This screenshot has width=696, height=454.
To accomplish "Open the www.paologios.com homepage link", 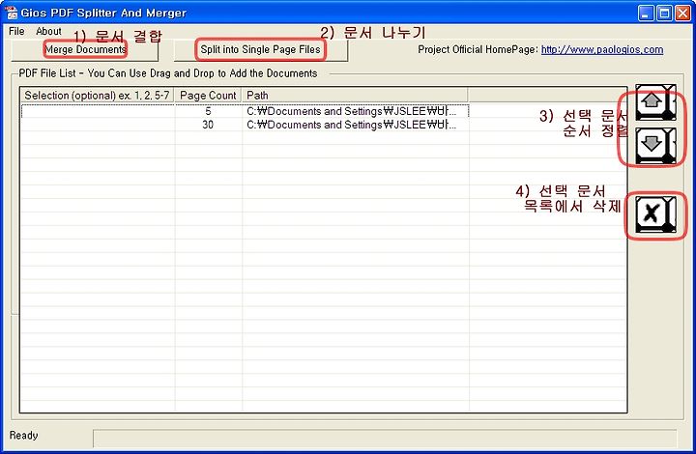I will pos(602,49).
